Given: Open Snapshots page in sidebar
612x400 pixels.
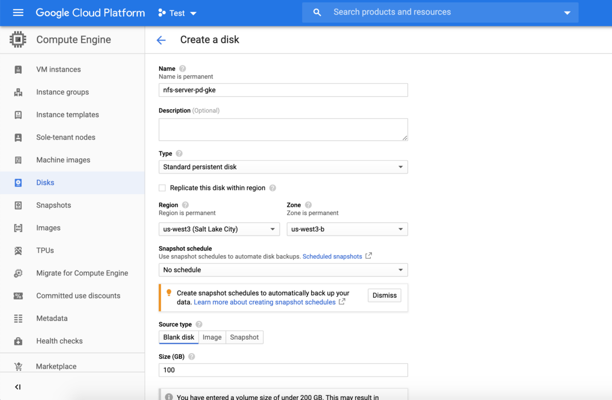Looking at the screenshot, I should click(53, 205).
